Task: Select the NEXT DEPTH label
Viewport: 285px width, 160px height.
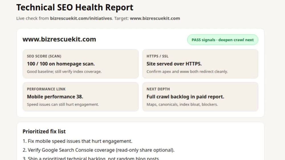Action: 158,89
